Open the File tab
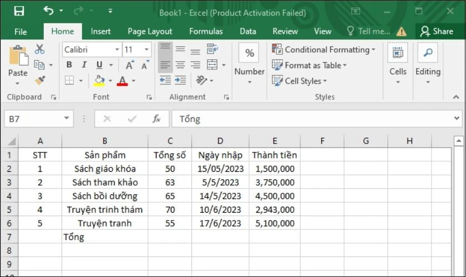Image resolution: width=466 pixels, height=277 pixels. (x=21, y=32)
